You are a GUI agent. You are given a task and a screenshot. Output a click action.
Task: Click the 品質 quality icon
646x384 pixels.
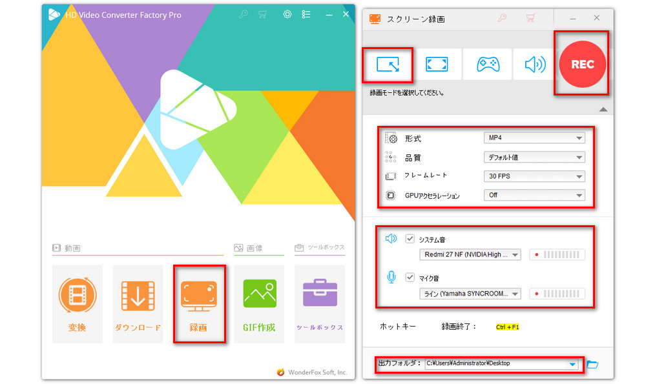click(390, 157)
